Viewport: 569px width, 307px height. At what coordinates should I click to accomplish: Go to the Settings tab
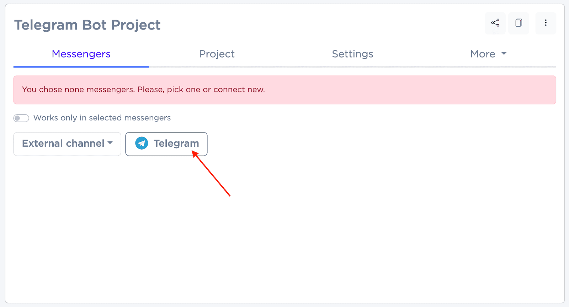pos(352,54)
